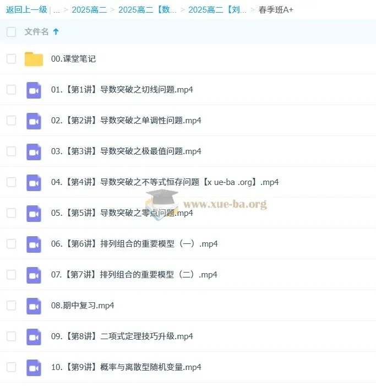The width and height of the screenshot is (376, 386).
Task: Check the box for 00.课堂笔记 folder
Action: tap(11, 59)
